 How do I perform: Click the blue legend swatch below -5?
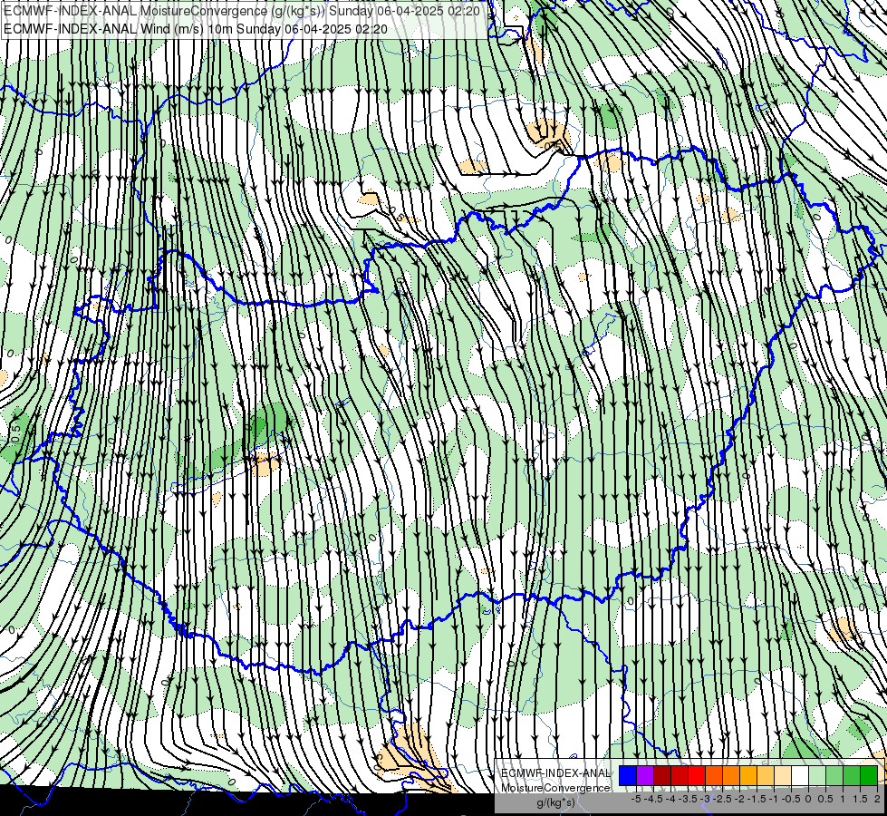click(x=628, y=776)
